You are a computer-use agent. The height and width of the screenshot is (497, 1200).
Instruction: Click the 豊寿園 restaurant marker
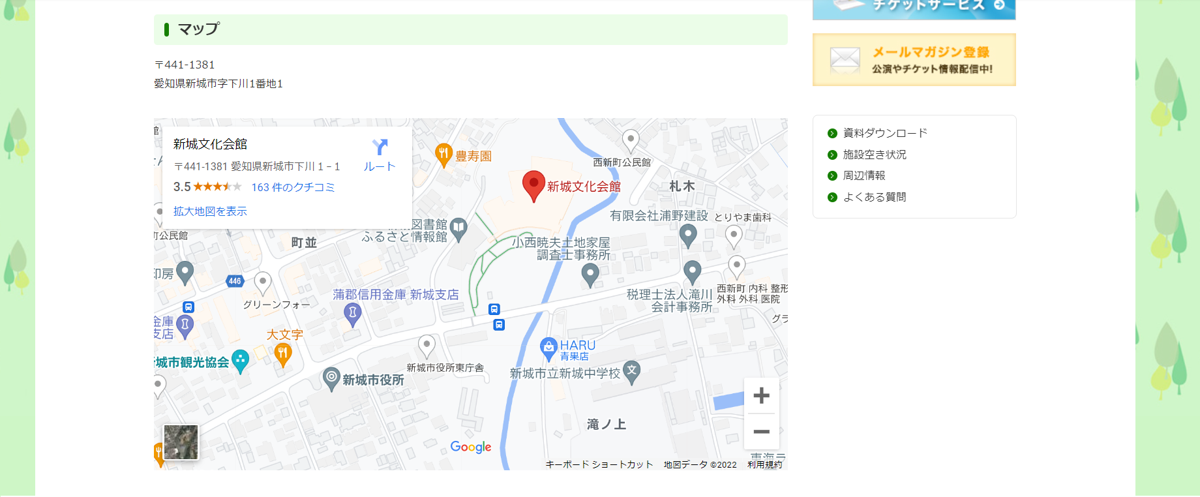[443, 155]
